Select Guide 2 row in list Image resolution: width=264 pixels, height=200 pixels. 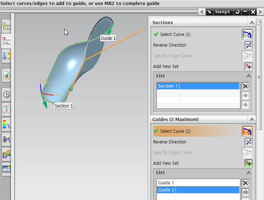pos(198,190)
